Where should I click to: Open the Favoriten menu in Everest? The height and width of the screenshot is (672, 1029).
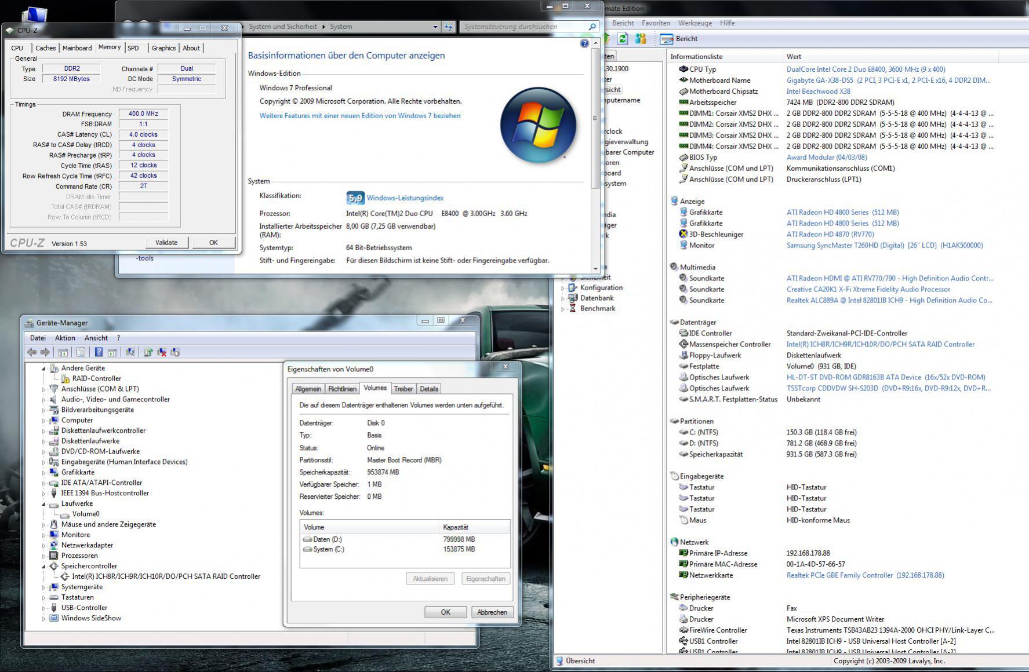[656, 23]
